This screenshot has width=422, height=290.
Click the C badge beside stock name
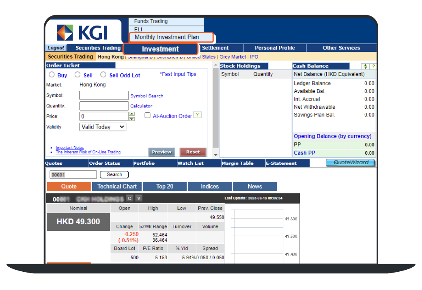[x=129, y=198]
